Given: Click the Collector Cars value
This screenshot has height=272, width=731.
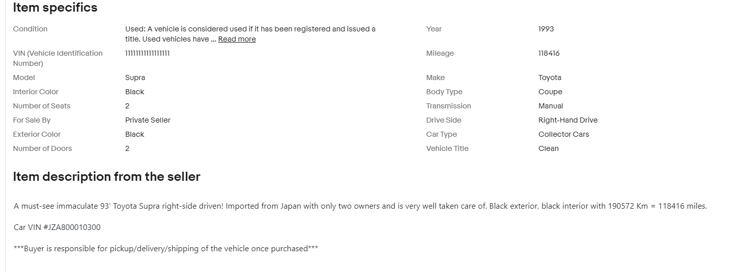Looking at the screenshot, I should 563,134.
